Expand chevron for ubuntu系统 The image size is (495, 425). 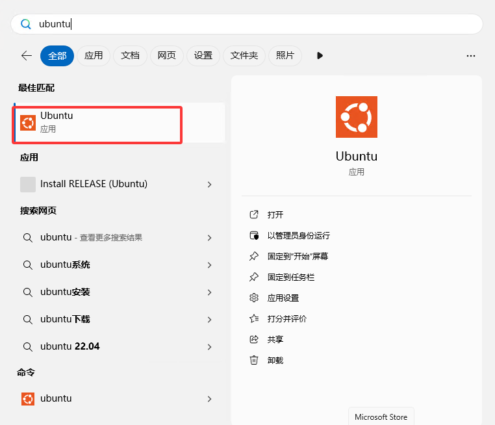pyautogui.click(x=209, y=265)
